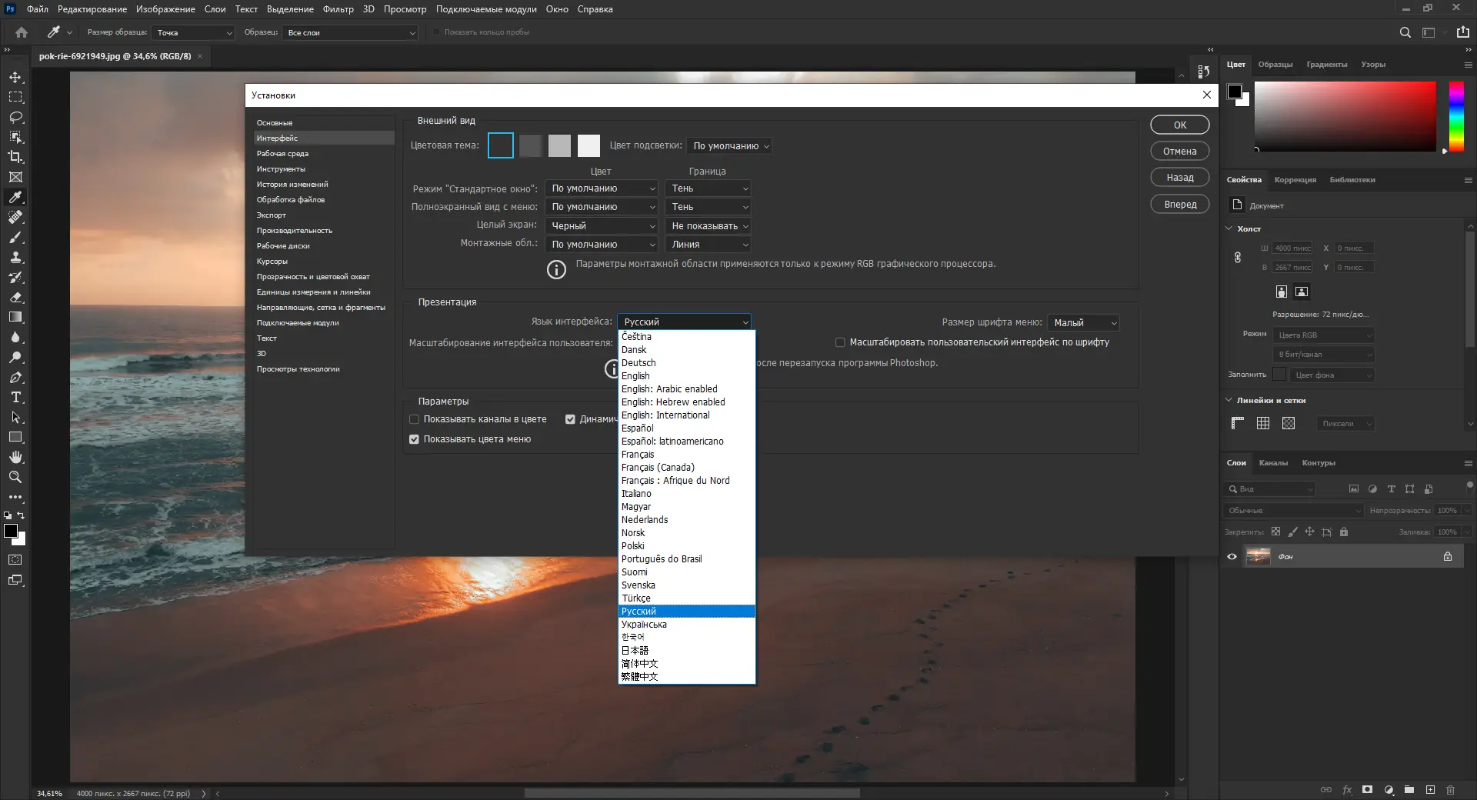Screen dimensions: 1477x800
Task: Click the Share icon in options bar
Action: (x=1462, y=32)
